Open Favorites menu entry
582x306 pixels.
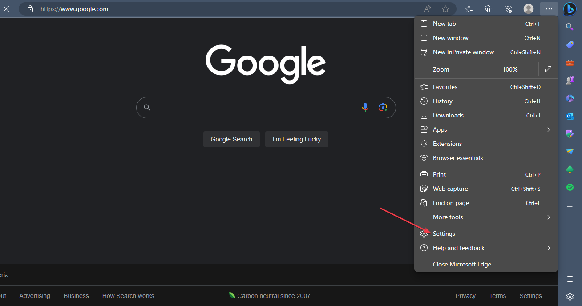(x=486, y=87)
